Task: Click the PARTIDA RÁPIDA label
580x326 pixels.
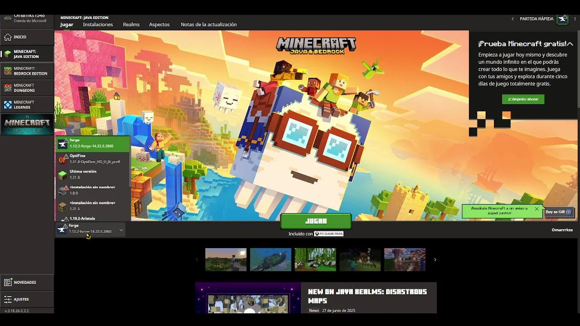Action: click(x=536, y=19)
